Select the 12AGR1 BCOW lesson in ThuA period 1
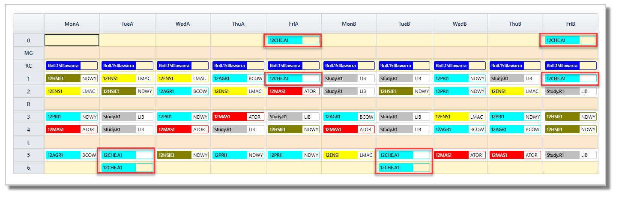The height and width of the screenshot is (198, 622). coord(238,78)
